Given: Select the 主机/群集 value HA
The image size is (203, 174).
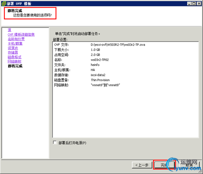Looking at the screenshot, I should pos(93,70).
